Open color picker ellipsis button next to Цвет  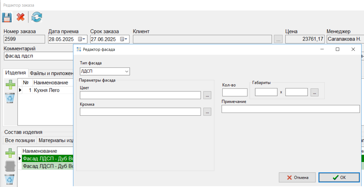(207, 95)
